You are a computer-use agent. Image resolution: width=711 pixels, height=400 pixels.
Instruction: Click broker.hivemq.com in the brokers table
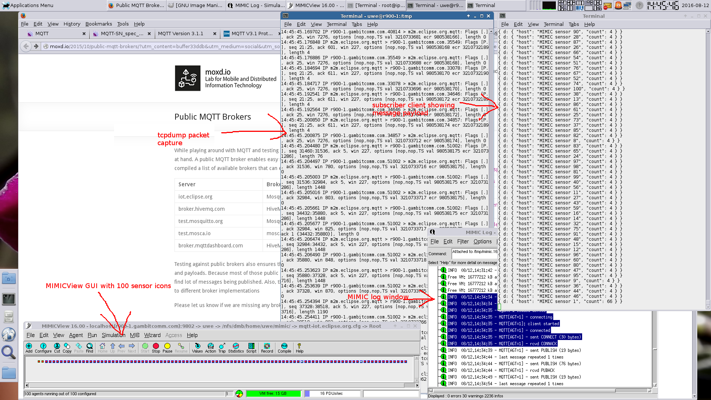[x=201, y=209]
